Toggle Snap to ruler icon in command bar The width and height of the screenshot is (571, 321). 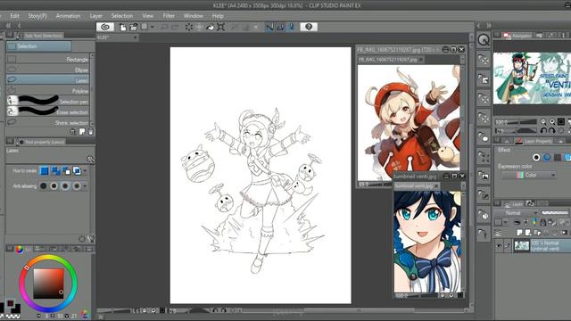click(269, 27)
